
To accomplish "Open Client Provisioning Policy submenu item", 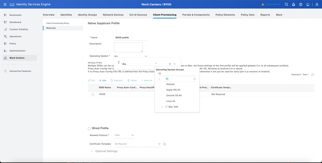I will point(58,23).
